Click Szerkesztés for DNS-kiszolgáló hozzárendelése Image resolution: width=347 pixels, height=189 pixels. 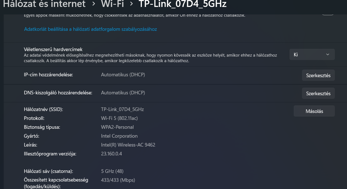318,93
